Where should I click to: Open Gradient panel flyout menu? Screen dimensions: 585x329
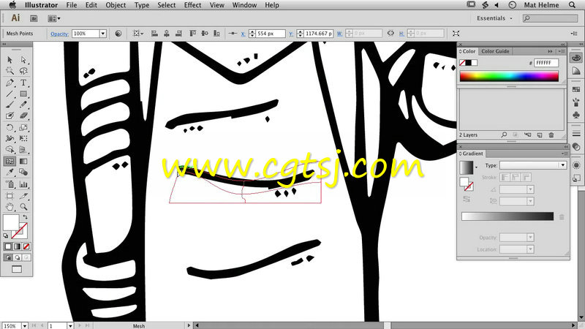coord(564,154)
